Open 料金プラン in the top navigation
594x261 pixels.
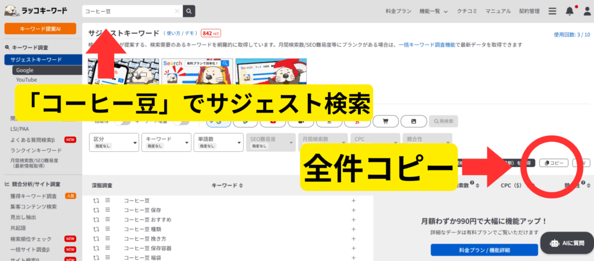tap(399, 12)
